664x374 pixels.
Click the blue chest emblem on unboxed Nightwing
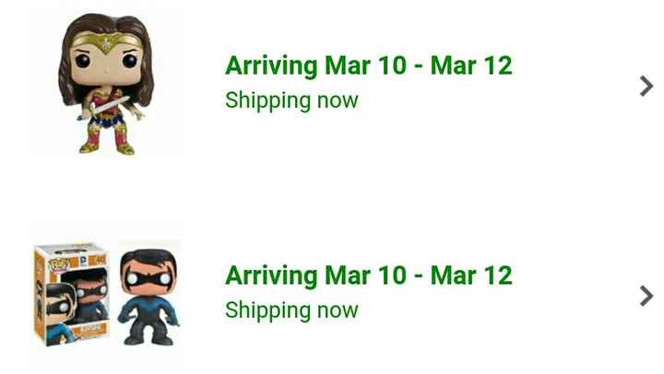click(149, 304)
